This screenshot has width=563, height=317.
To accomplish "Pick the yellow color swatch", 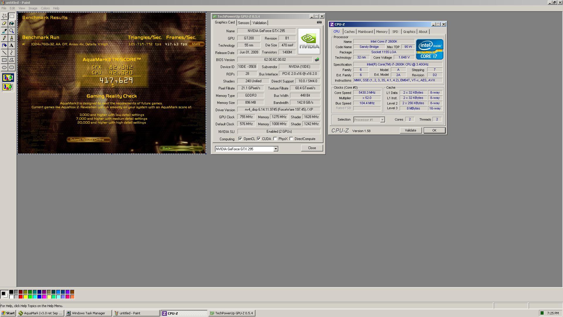I will 26,297.
